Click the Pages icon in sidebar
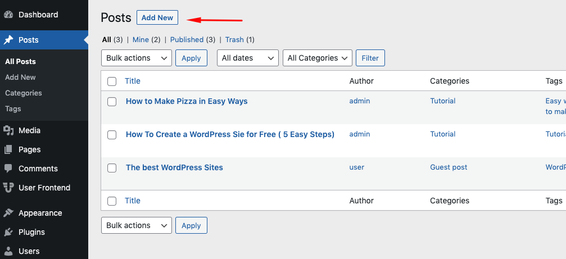This screenshot has height=259, width=566. (x=8, y=149)
